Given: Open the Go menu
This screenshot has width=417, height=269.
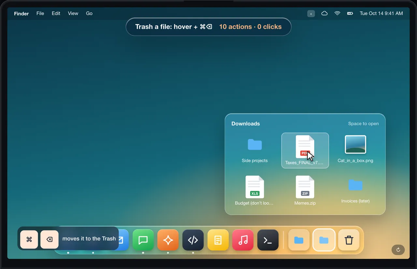Looking at the screenshot, I should pos(89,13).
